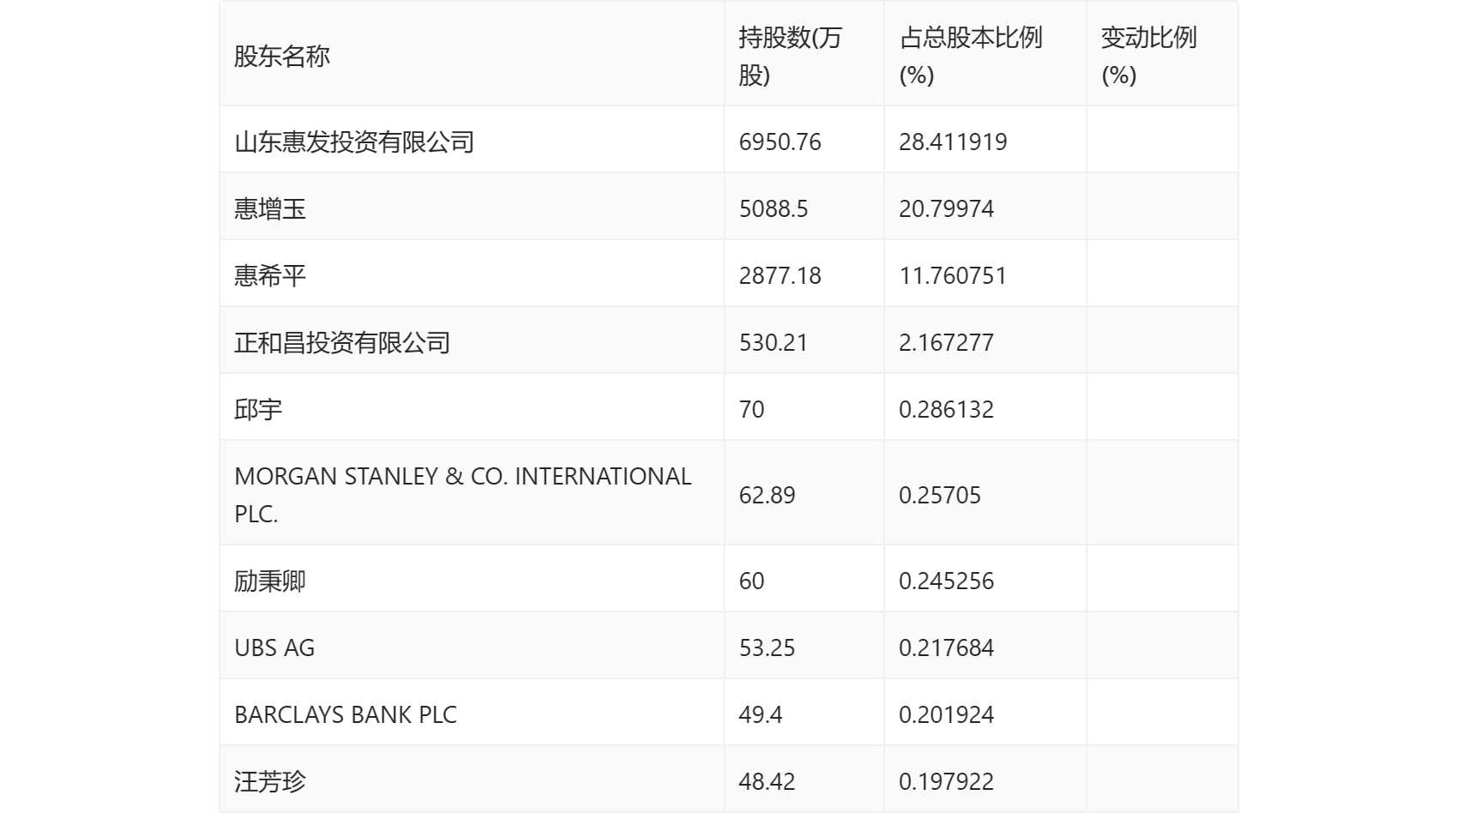Screen dimensions: 1458x813
Task: Select the holding value 53.25
Action: pos(767,648)
